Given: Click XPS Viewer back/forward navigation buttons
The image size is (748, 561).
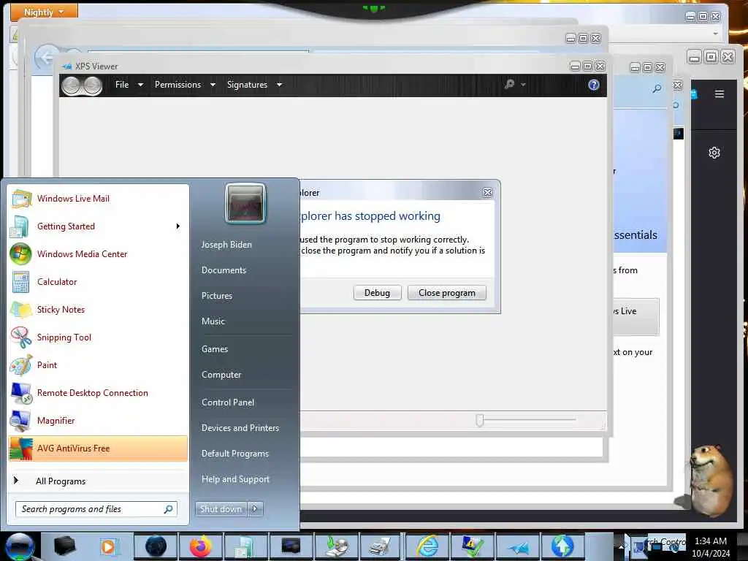Looking at the screenshot, I should [82, 85].
